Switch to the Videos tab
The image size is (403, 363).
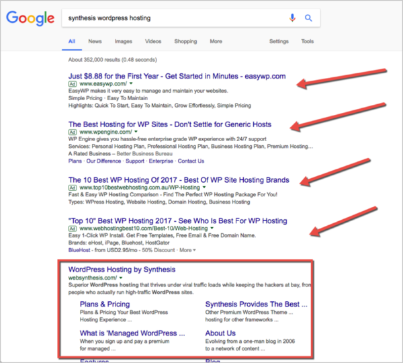click(153, 42)
